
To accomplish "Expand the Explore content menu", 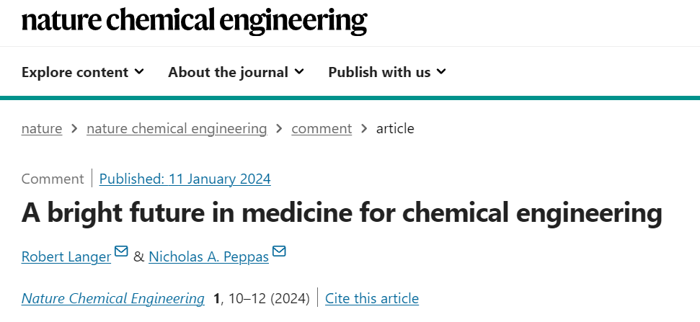I will pos(83,72).
